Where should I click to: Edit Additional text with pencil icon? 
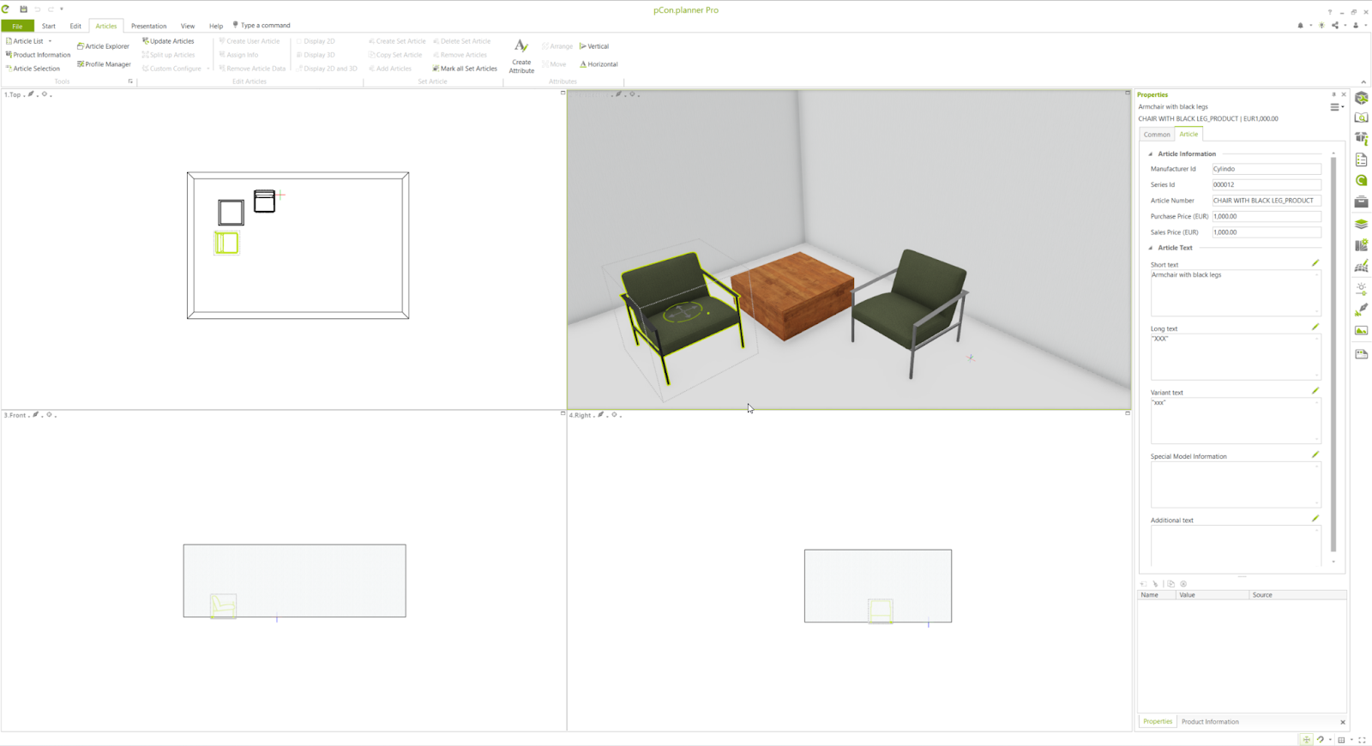point(1315,519)
